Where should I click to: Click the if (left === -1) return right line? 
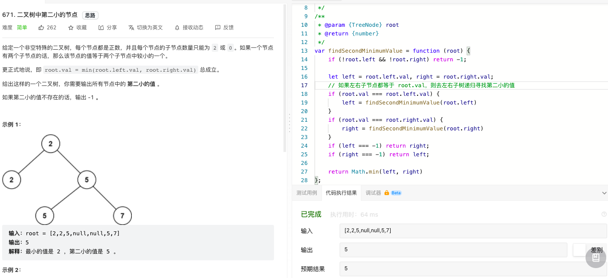379,145
